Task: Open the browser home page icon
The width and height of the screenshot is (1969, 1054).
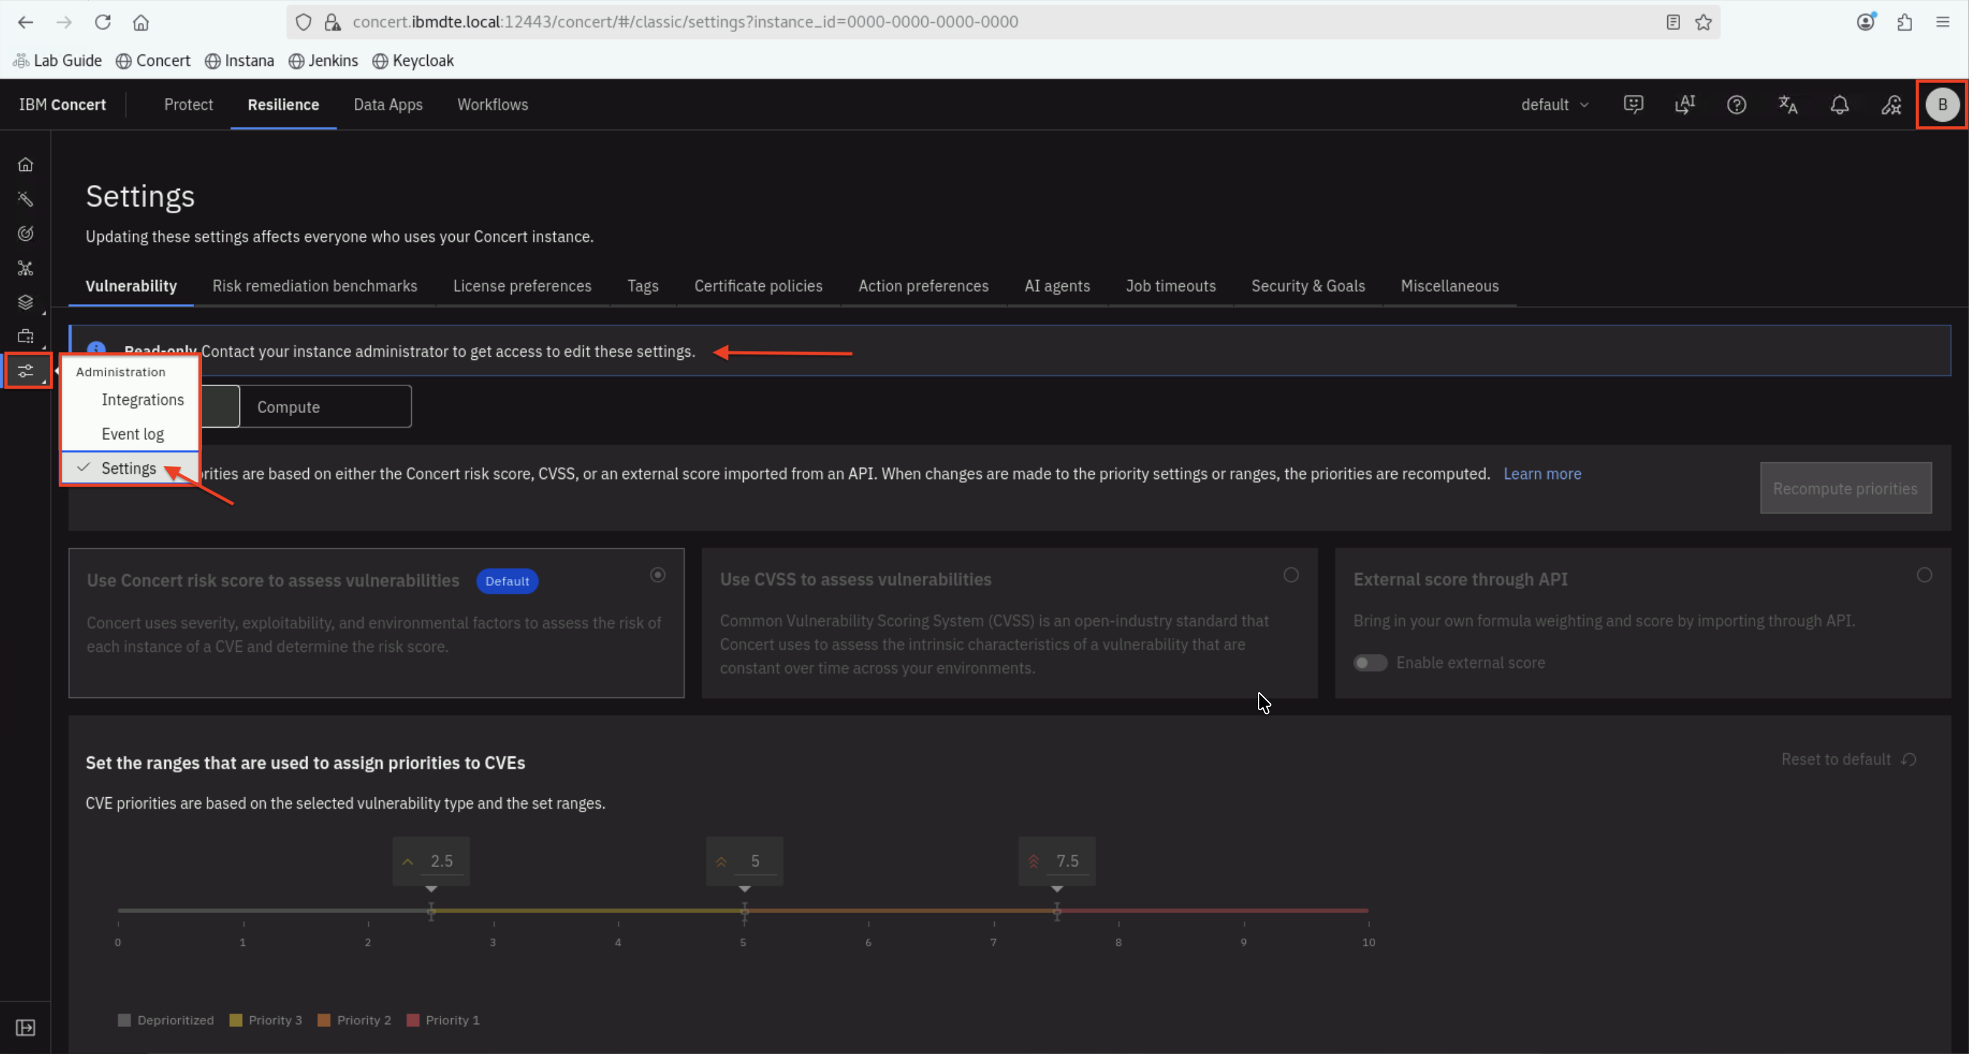Action: tap(141, 22)
